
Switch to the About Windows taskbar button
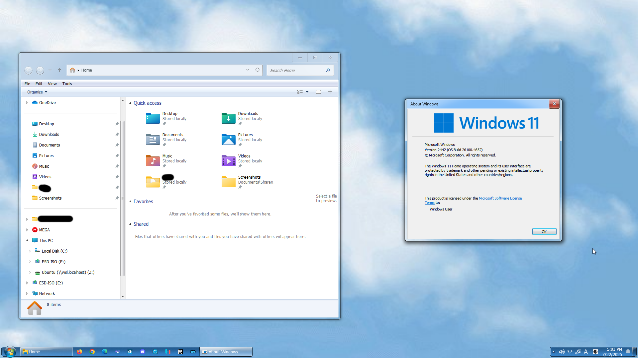[x=226, y=352]
